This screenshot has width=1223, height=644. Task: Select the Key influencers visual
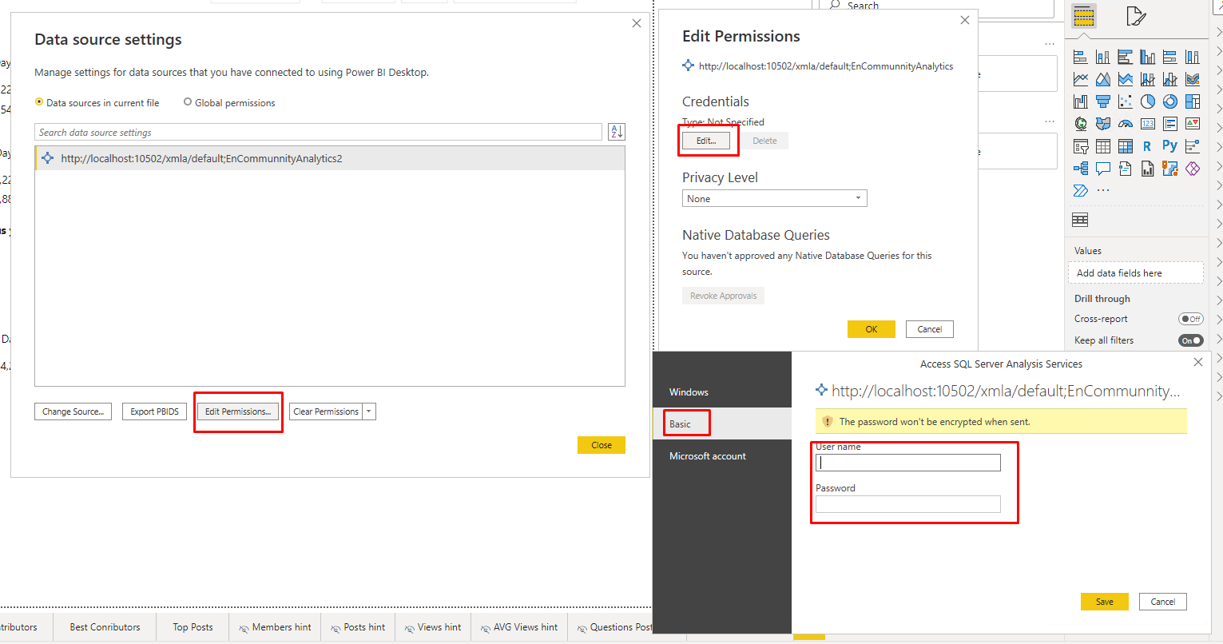pyautogui.click(x=1193, y=146)
